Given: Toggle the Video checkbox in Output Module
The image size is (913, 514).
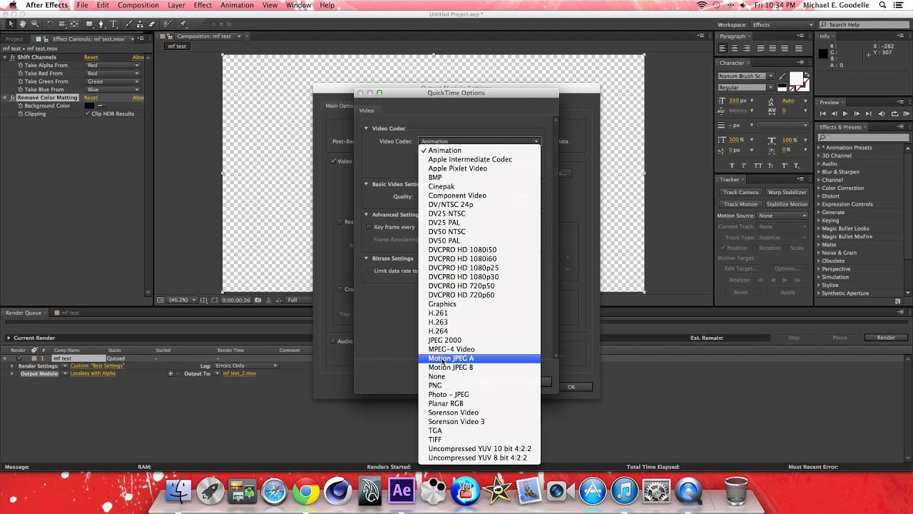Looking at the screenshot, I should (x=333, y=161).
